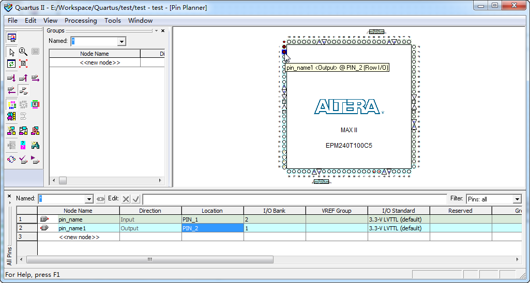The height and width of the screenshot is (283, 530).
Task: Click the pin with upward arrow icon
Action: coord(23,78)
